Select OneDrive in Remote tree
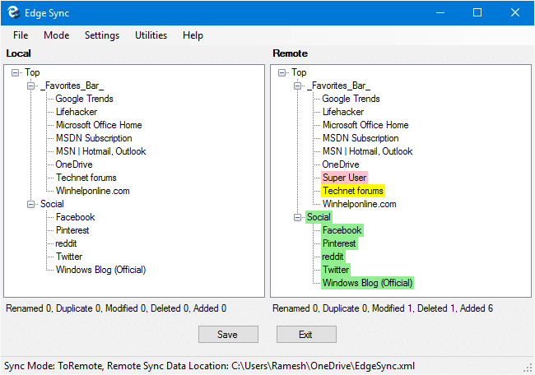535x375 pixels. pos(341,164)
